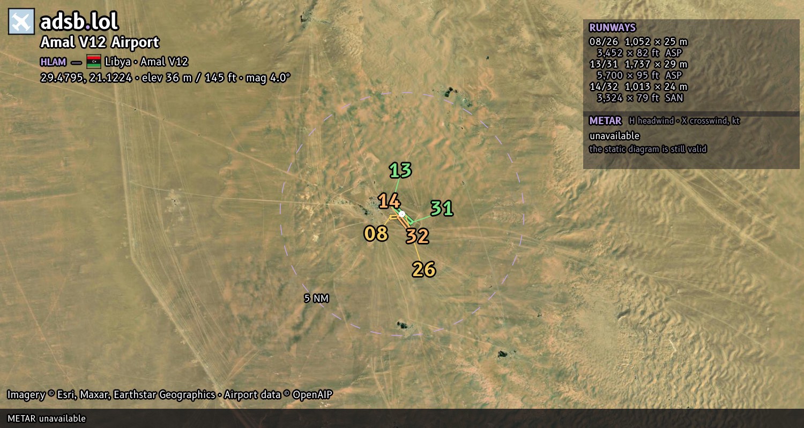Viewport: 804px width, 428px height.
Task: Click the Amal V12 Airport heading
Action: (x=100, y=42)
